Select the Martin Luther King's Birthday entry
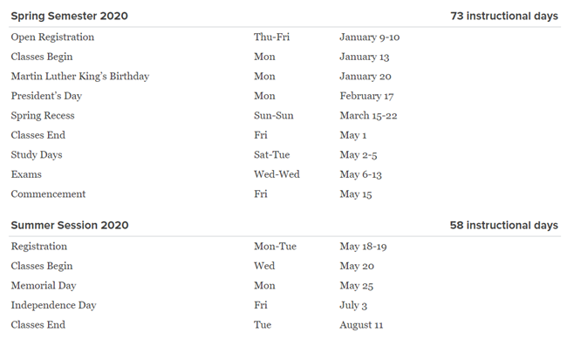The height and width of the screenshot is (339, 567). (x=80, y=77)
